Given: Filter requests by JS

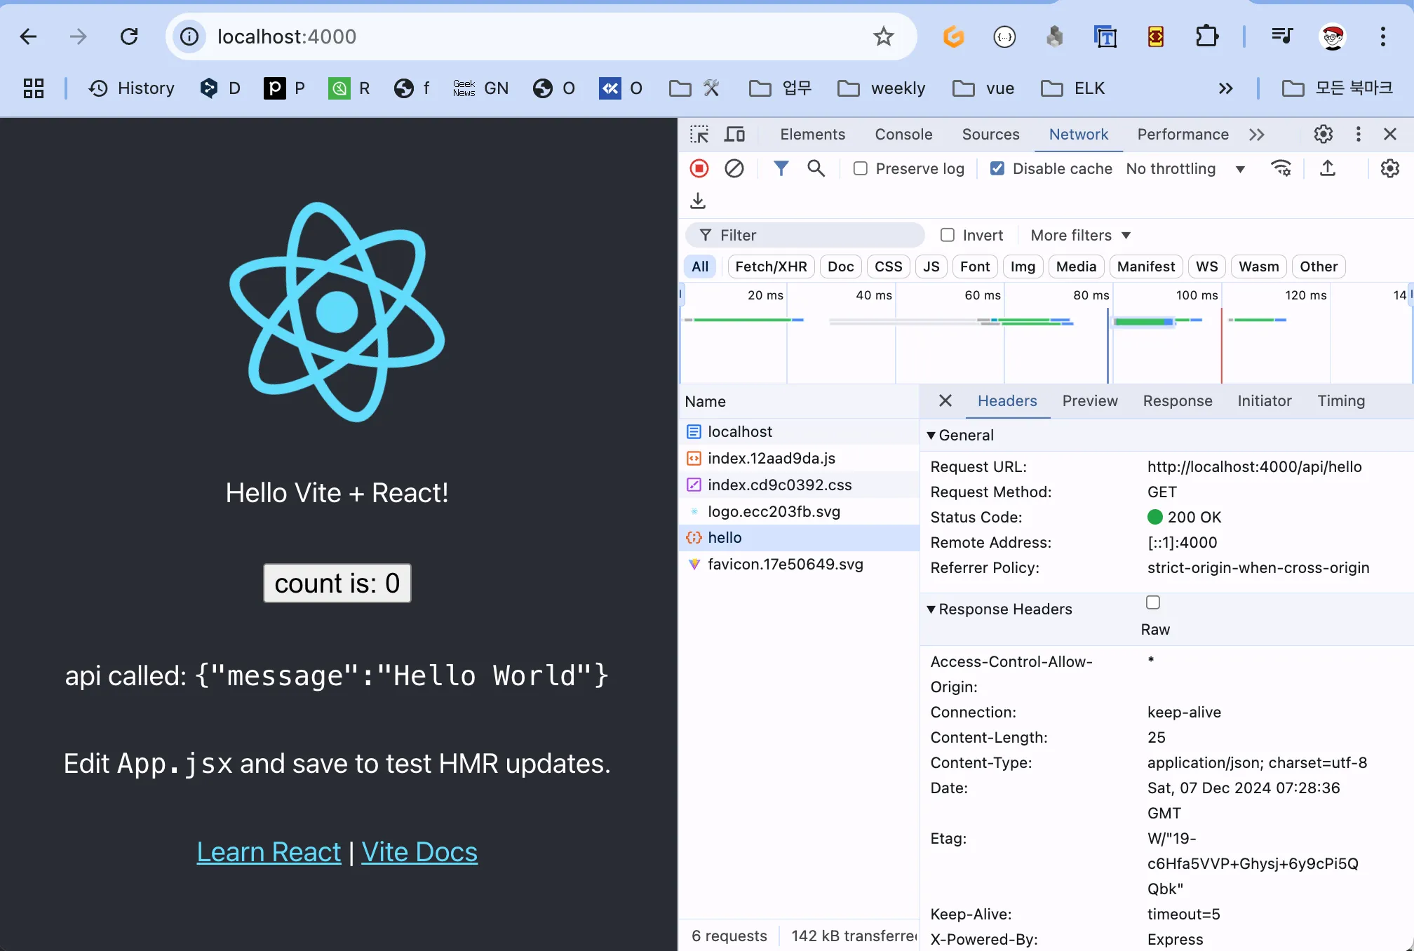Looking at the screenshot, I should click(931, 267).
